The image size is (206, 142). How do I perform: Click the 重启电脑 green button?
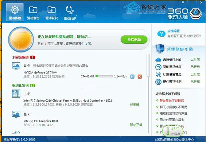pyautogui.click(x=134, y=39)
